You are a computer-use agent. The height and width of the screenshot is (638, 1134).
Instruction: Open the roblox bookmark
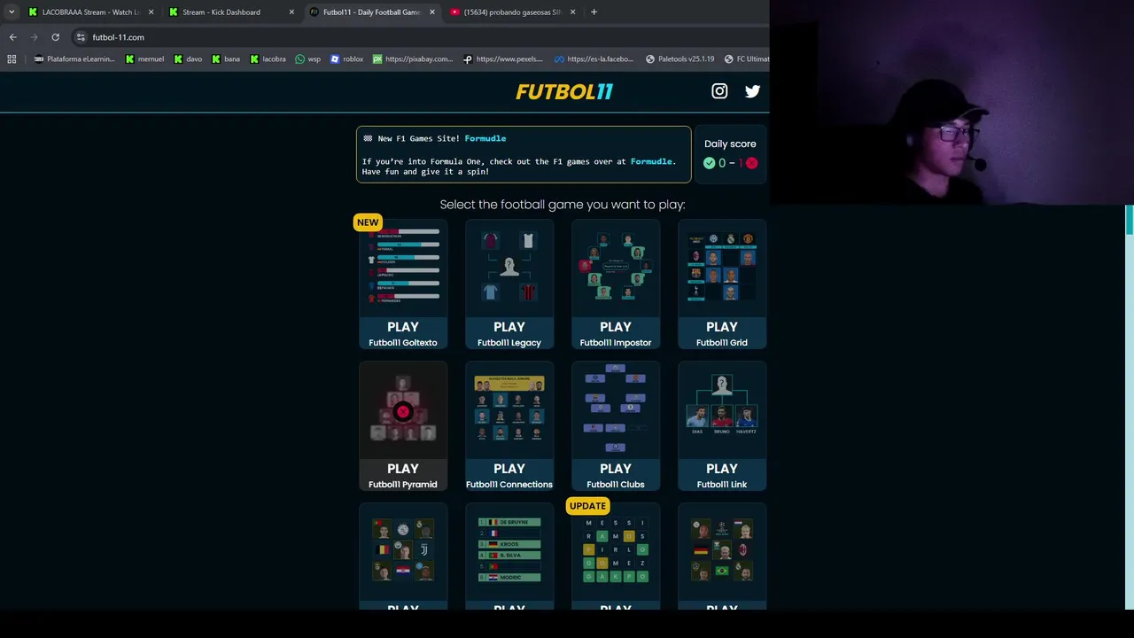[x=346, y=58]
